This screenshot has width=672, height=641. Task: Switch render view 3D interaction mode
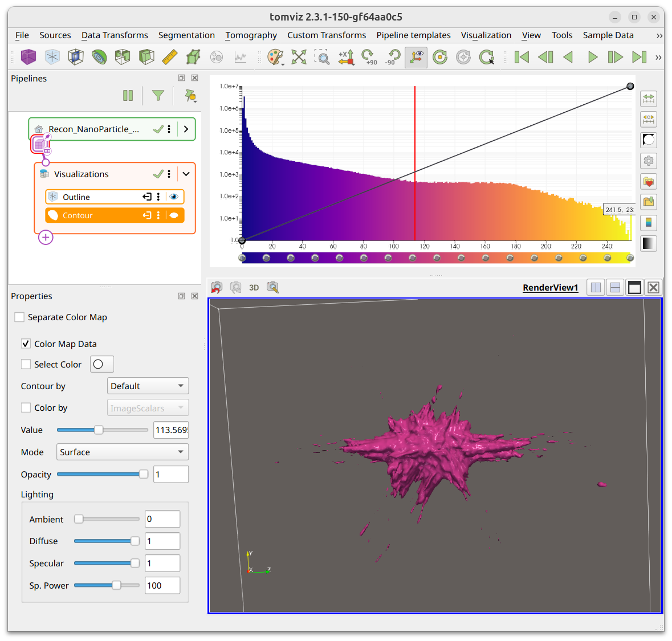[x=254, y=288]
